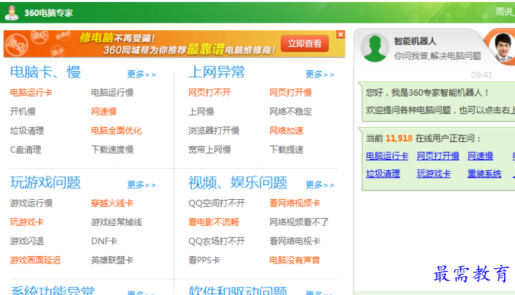Screen dimensions: 515x295
Task: Click the 360电脑专家 doctor logo icon
Action: click(x=12, y=13)
